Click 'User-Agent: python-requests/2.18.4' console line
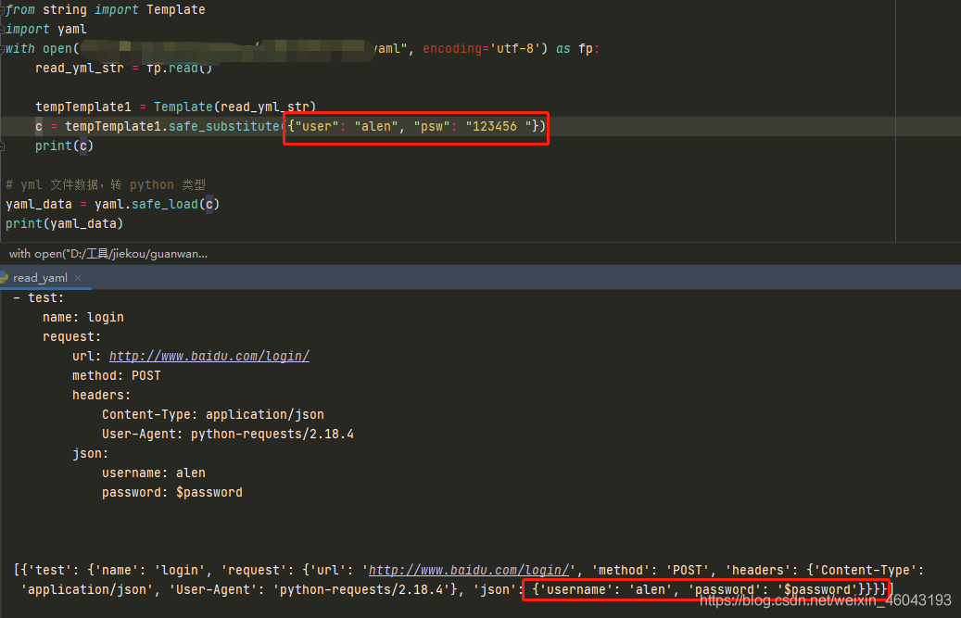The height and width of the screenshot is (618, 961). 227,435
